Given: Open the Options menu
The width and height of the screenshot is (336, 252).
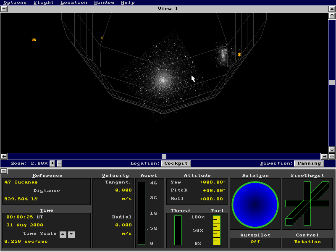Looking at the screenshot, I should (x=15, y=3).
